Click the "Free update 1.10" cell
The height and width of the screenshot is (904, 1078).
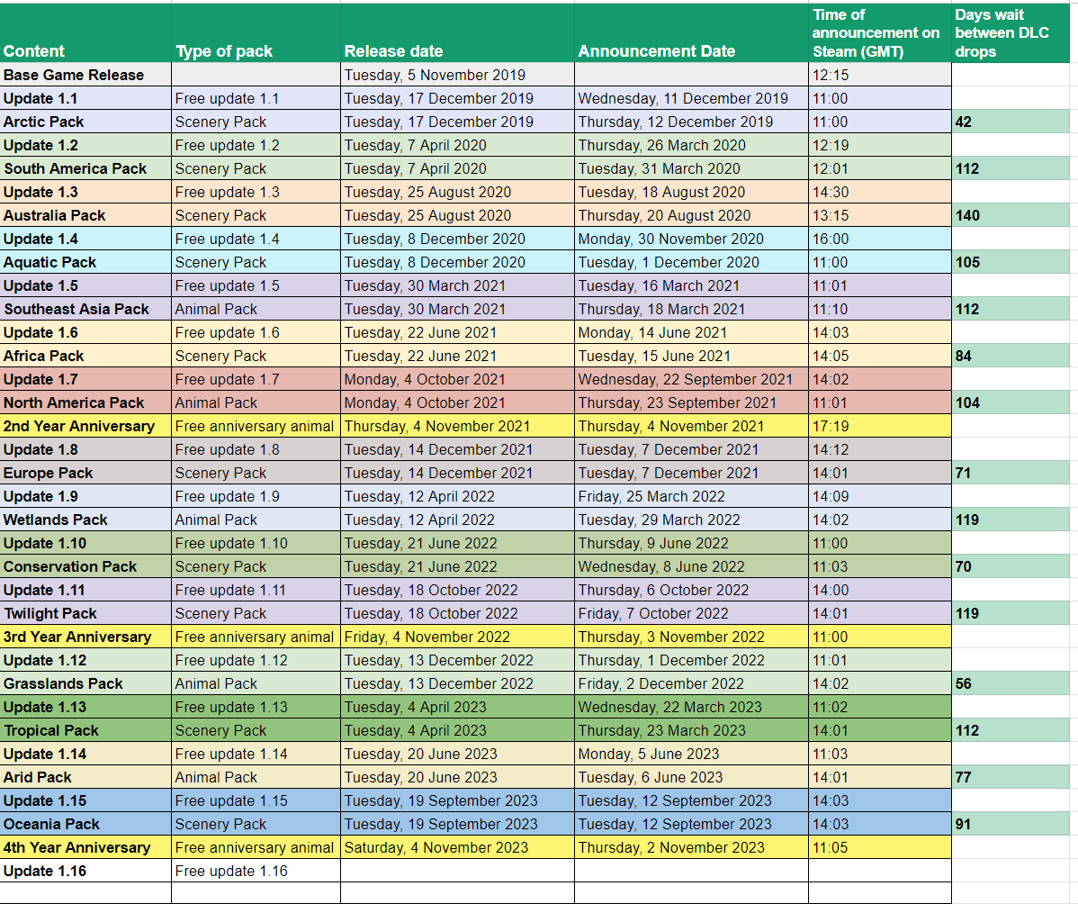point(256,543)
